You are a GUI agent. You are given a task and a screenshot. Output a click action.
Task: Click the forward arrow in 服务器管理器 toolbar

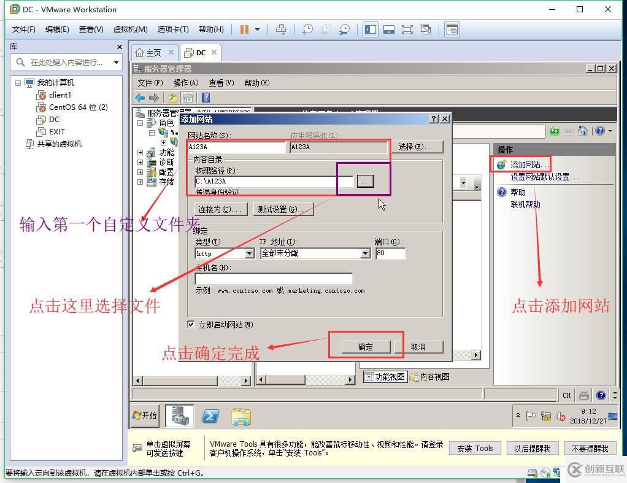[153, 98]
